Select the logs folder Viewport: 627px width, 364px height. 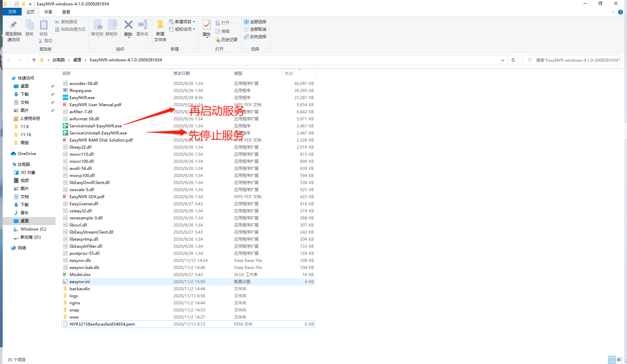click(x=74, y=296)
